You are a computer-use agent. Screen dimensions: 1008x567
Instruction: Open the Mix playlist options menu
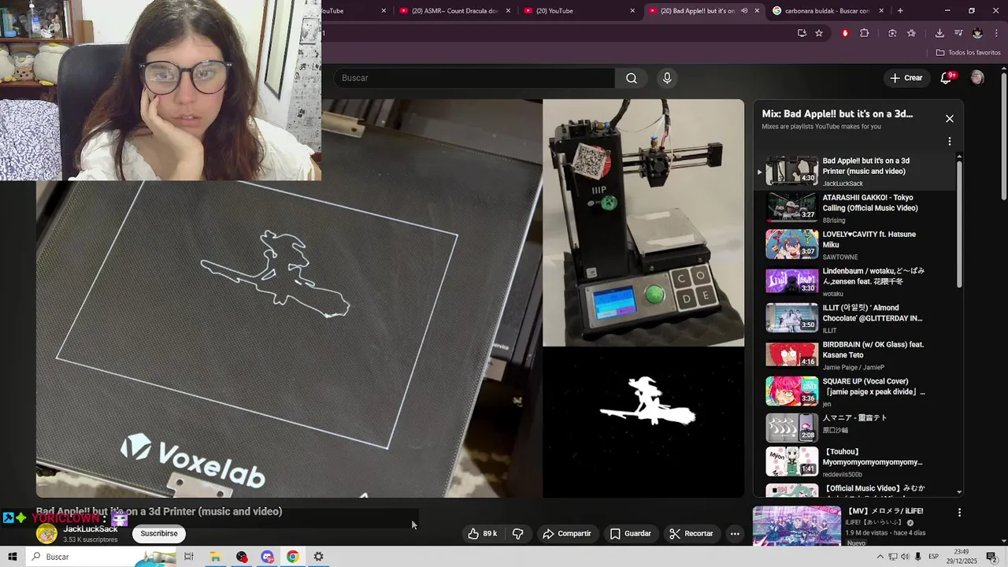pos(950,142)
